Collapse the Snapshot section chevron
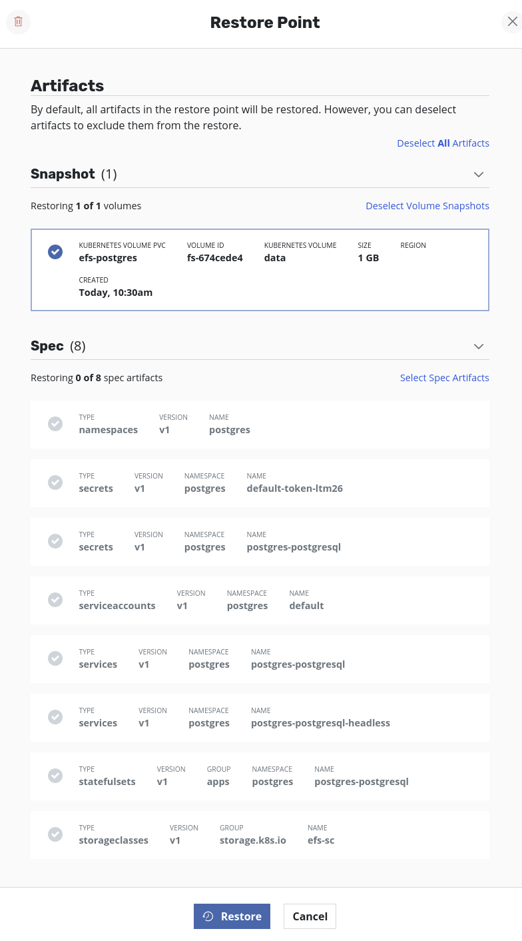 [x=478, y=175]
